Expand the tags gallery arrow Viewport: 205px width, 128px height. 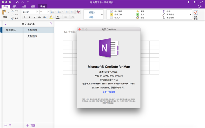point(190,15)
